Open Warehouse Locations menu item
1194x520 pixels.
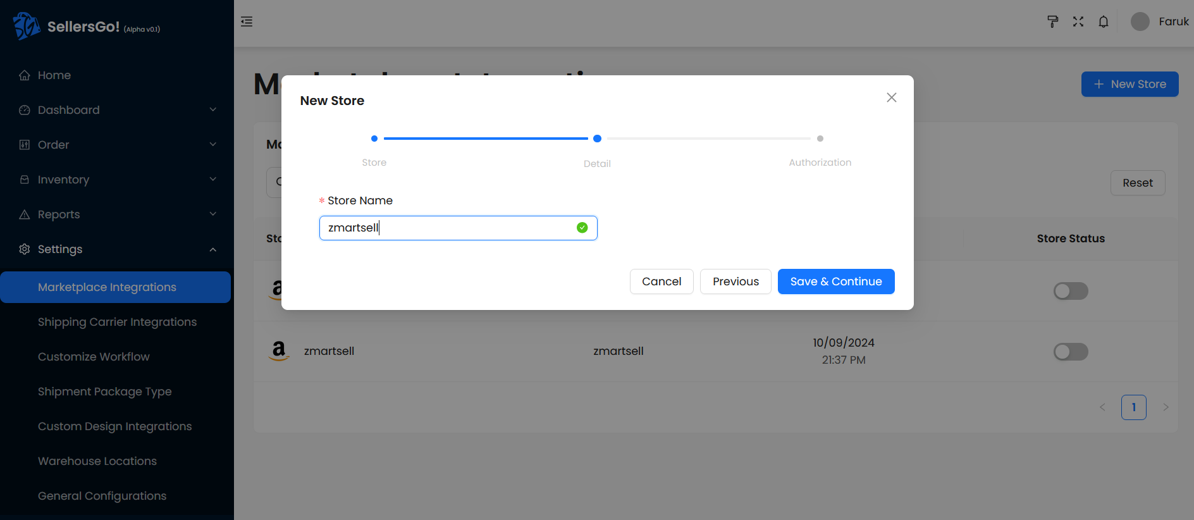(x=97, y=461)
